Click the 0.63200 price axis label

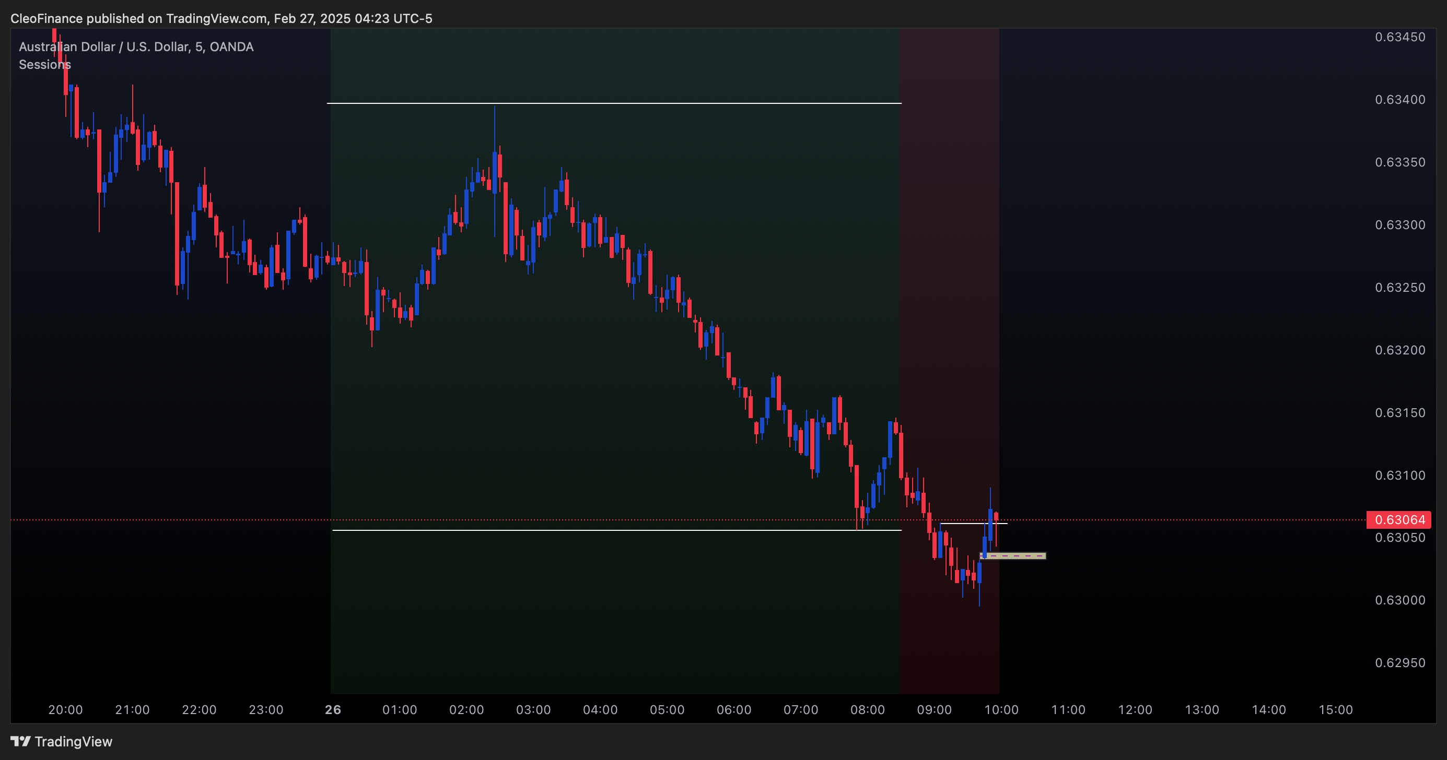click(x=1401, y=350)
